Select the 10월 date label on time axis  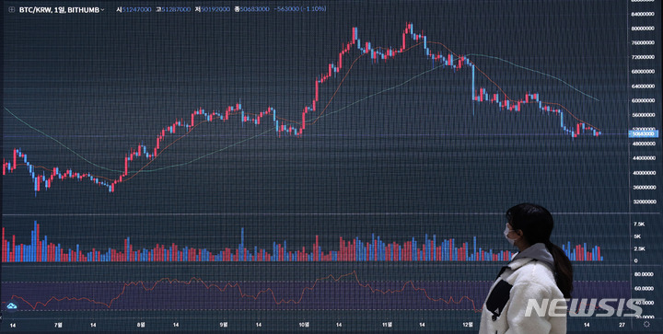(x=303, y=325)
